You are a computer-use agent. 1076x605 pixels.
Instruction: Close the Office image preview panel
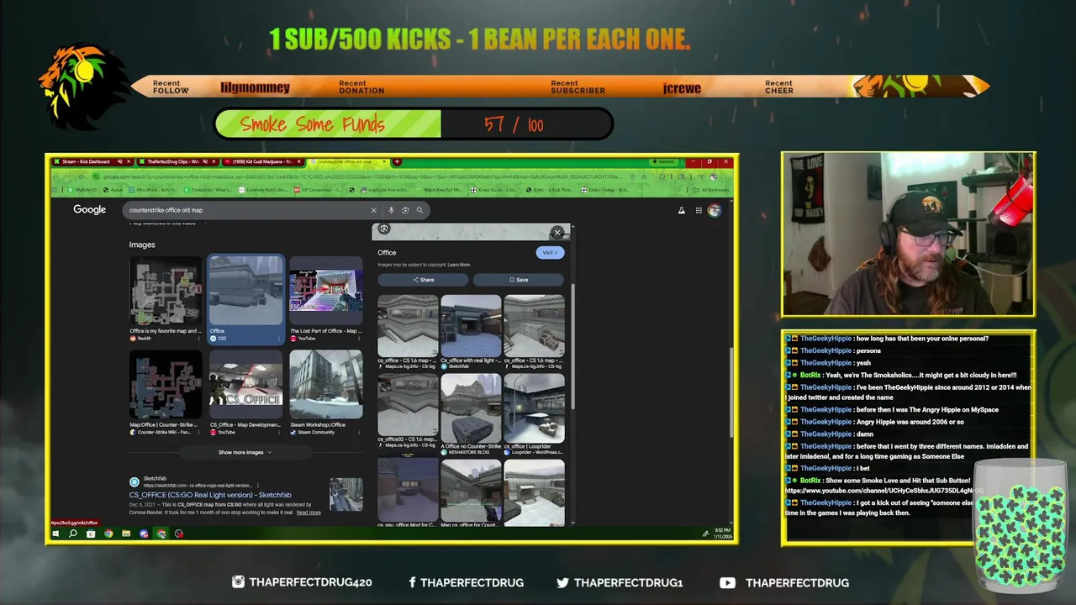556,233
